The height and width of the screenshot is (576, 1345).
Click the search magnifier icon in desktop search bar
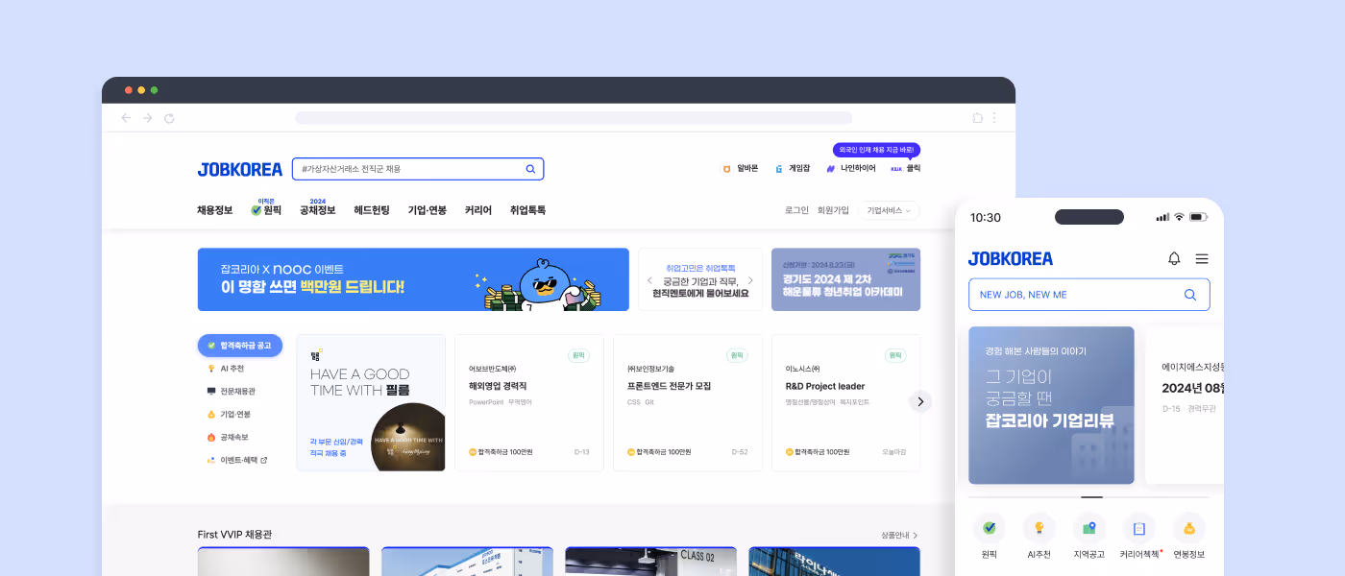pyautogui.click(x=530, y=169)
